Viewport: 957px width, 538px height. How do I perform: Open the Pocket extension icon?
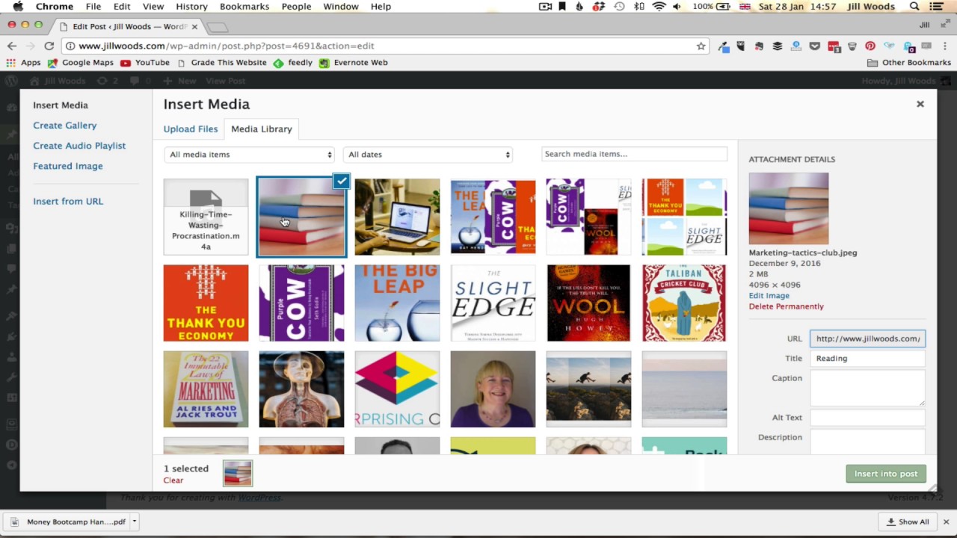coord(815,46)
